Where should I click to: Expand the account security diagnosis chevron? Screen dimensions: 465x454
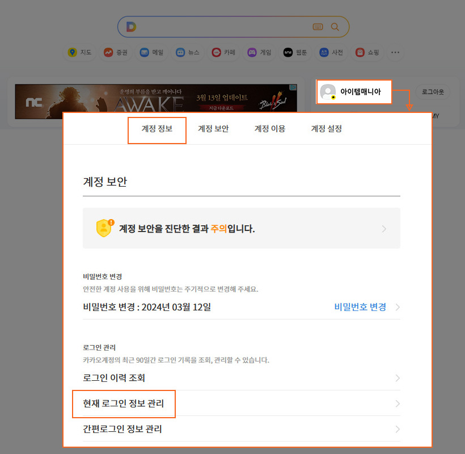point(384,229)
